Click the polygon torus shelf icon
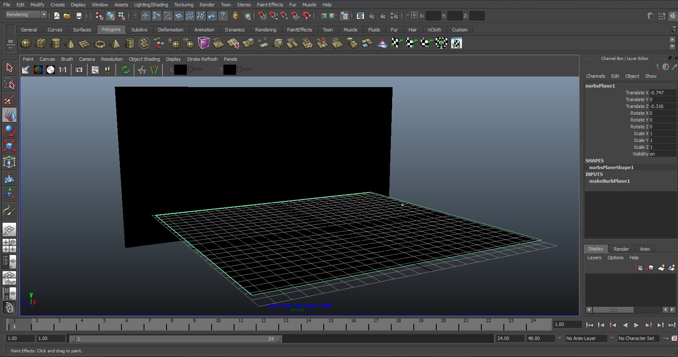 point(100,43)
